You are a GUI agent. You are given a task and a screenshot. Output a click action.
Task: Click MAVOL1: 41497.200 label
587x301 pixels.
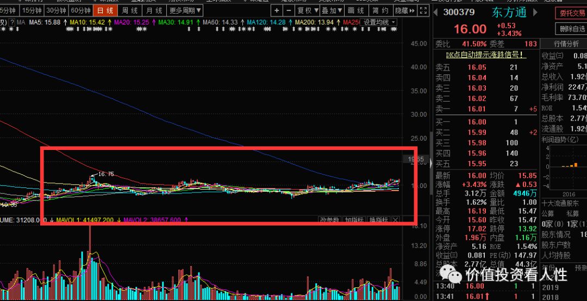click(85, 220)
